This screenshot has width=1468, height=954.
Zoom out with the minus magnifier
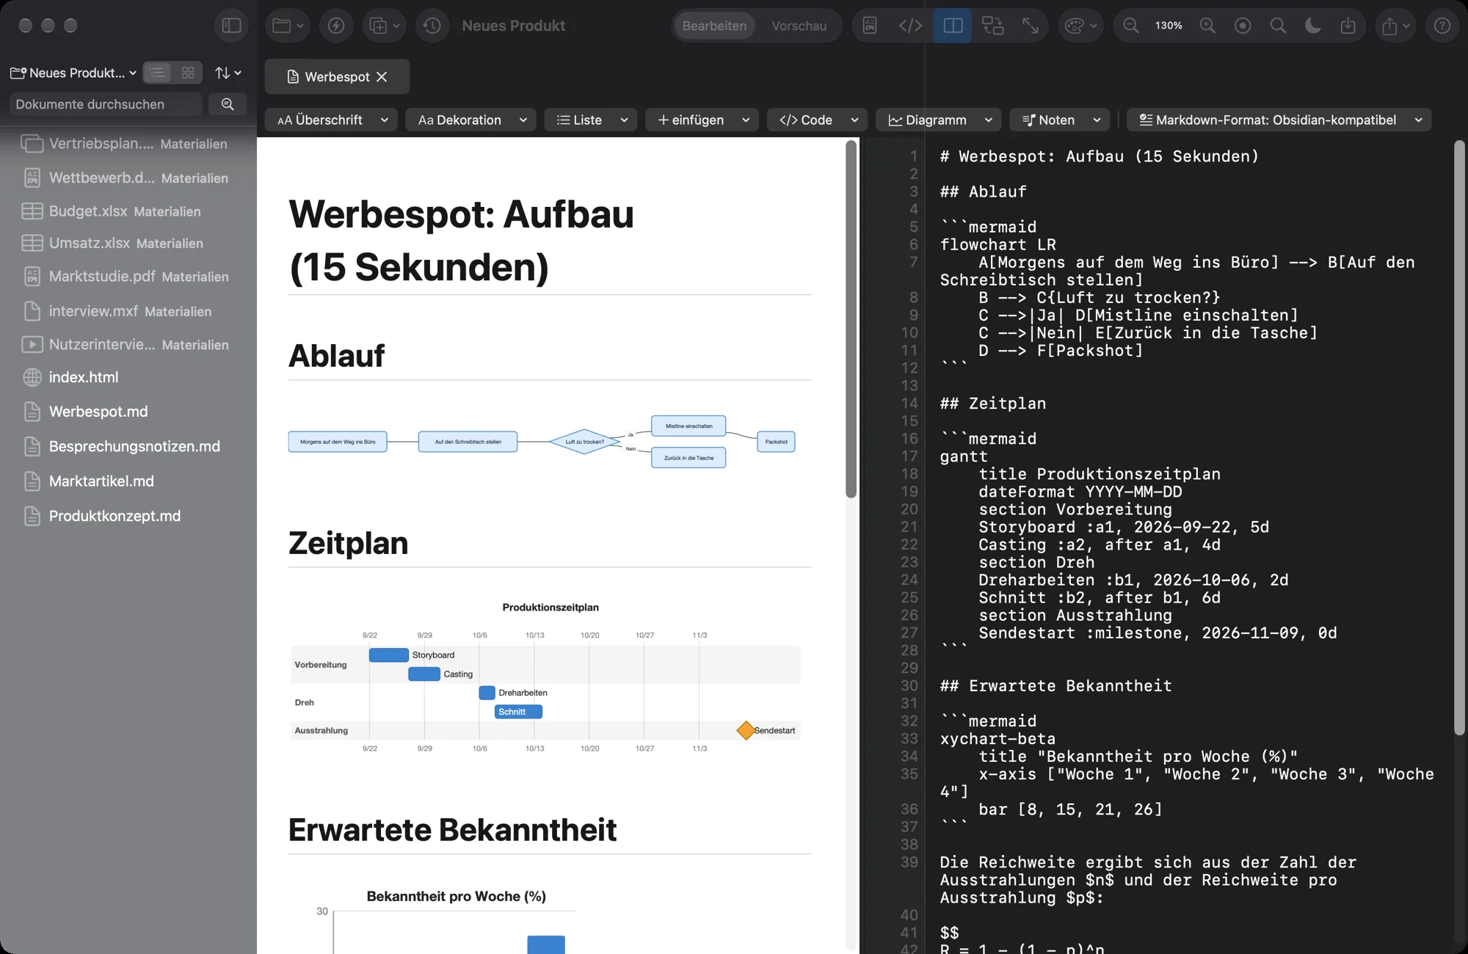click(x=1131, y=26)
